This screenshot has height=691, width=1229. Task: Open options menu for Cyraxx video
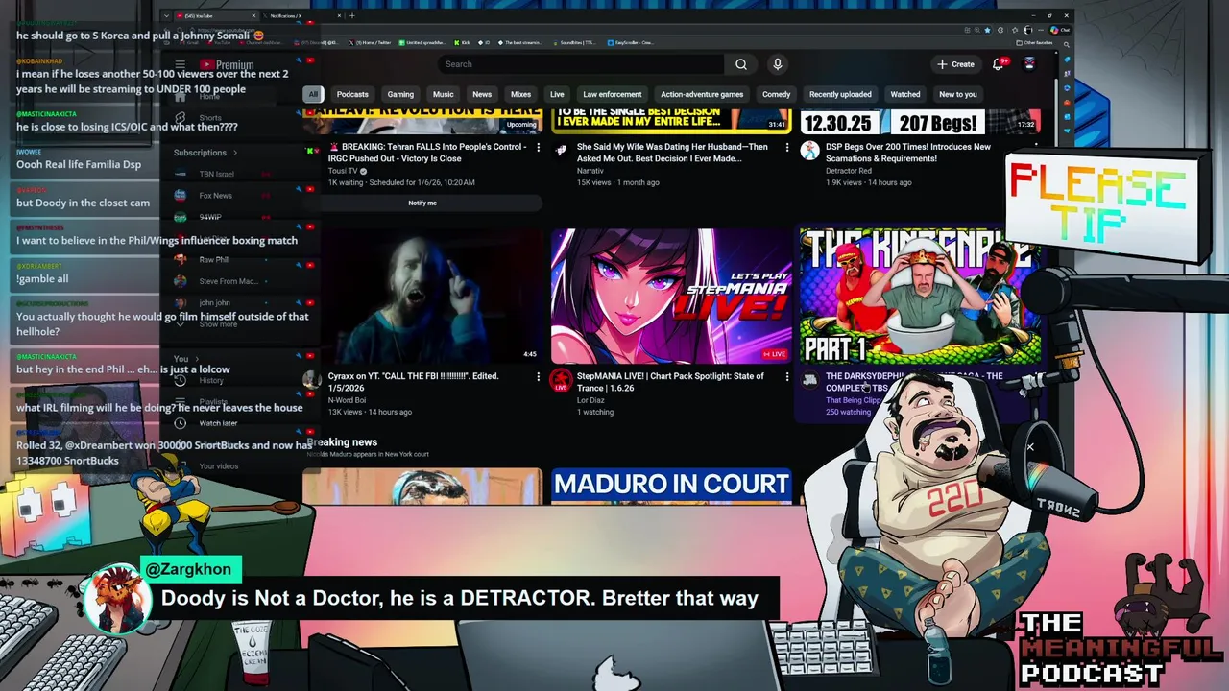coord(538,377)
